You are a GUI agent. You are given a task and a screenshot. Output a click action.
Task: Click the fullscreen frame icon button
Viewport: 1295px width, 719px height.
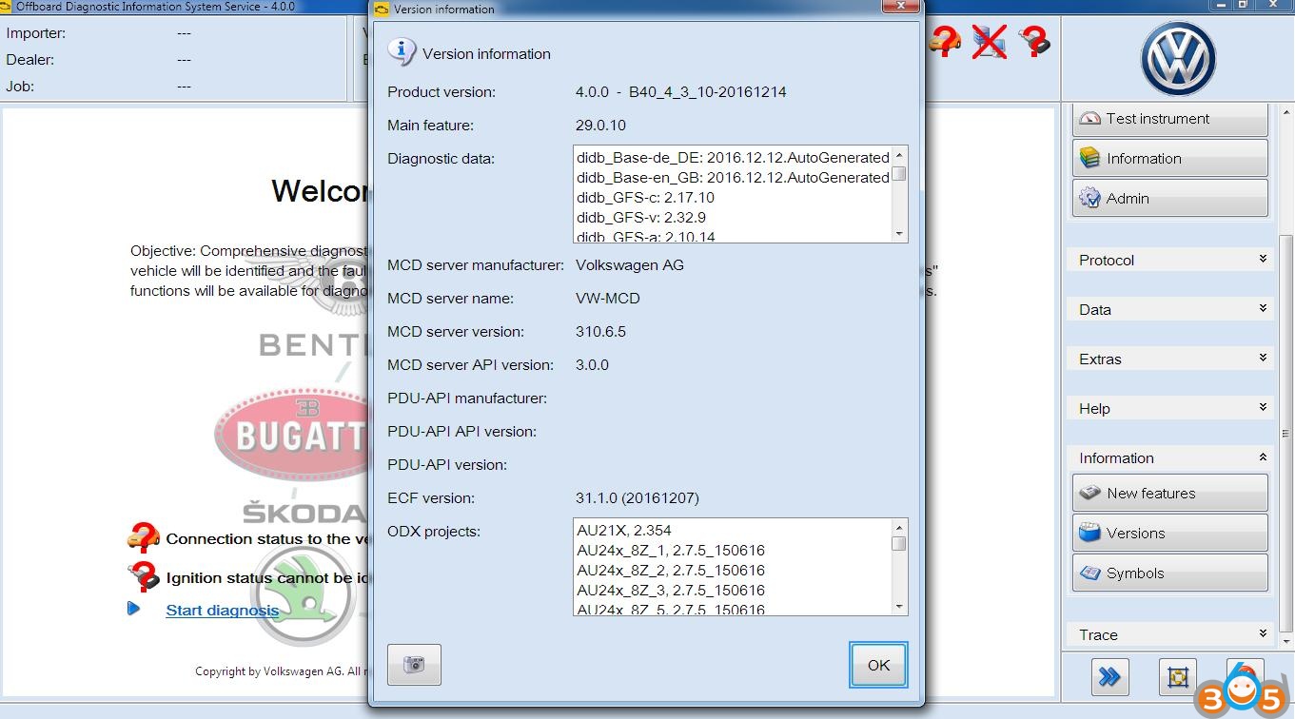[1177, 676]
